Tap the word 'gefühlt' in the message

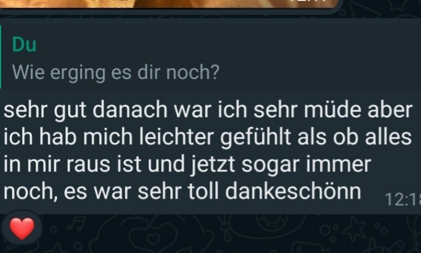256,138
